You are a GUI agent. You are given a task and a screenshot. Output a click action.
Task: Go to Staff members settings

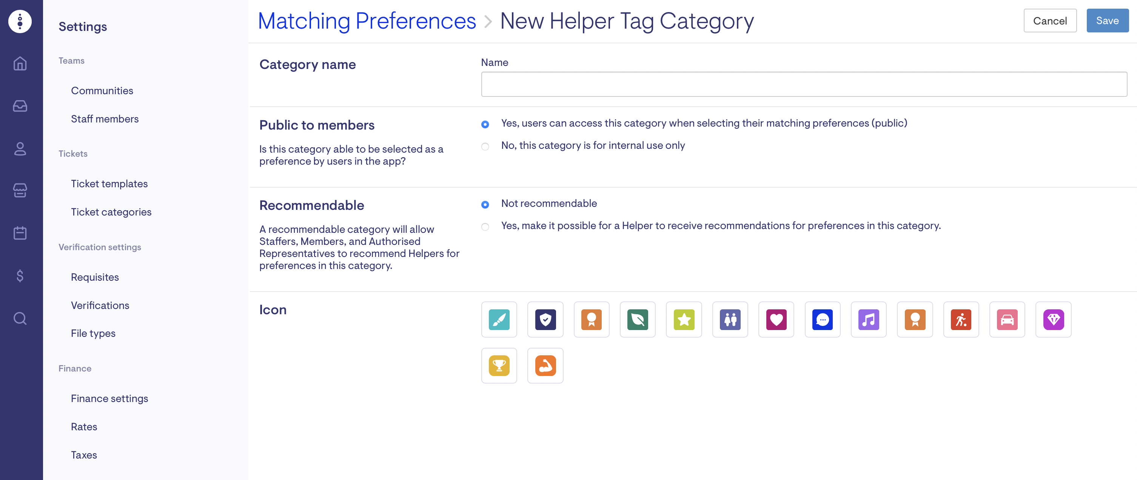(x=105, y=119)
